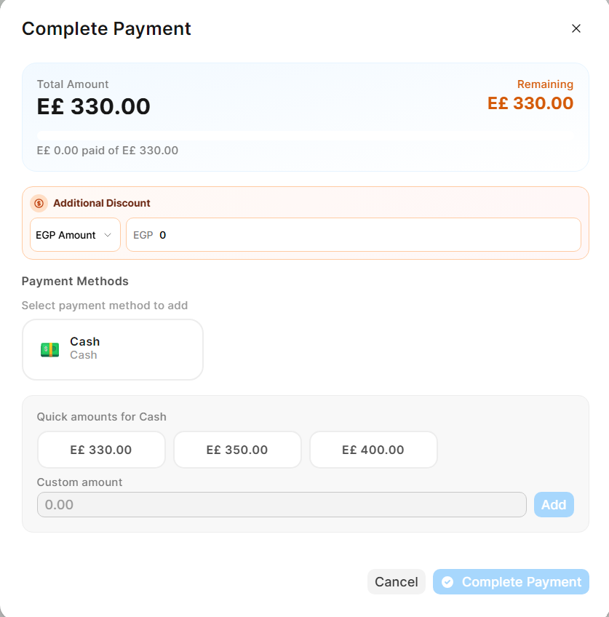The width and height of the screenshot is (609, 617).
Task: Select the Cash payment method card
Action: [113, 349]
